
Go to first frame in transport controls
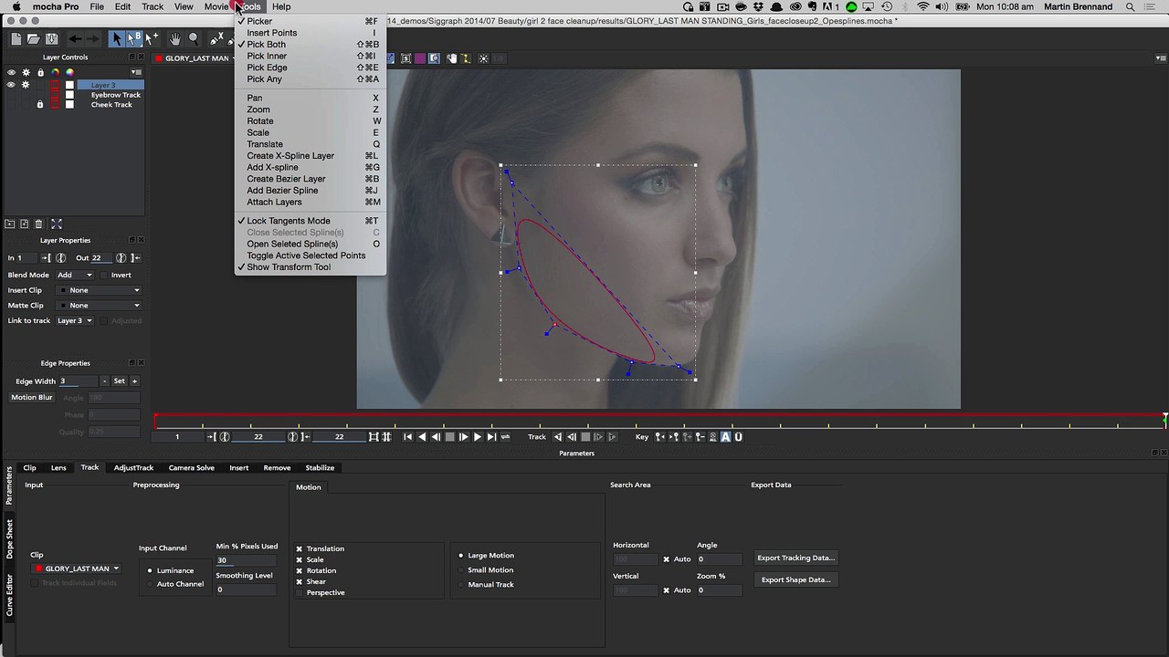[x=408, y=437]
